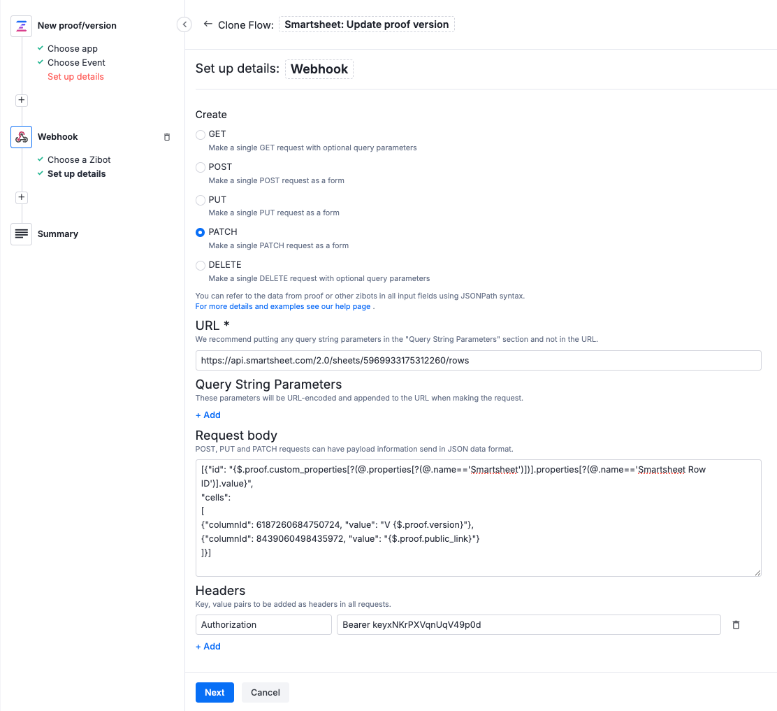This screenshot has width=777, height=711.
Task: Click the back arrow beside Clone Flow
Action: click(208, 24)
